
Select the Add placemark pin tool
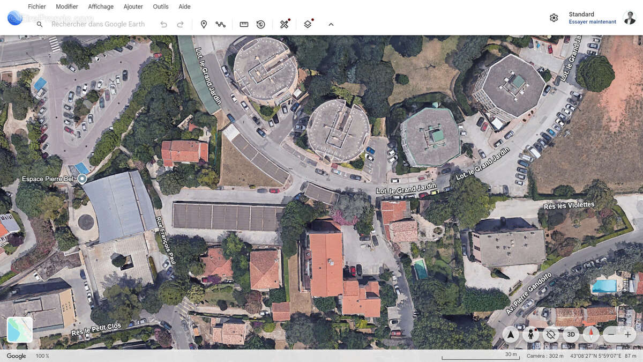pyautogui.click(x=204, y=24)
